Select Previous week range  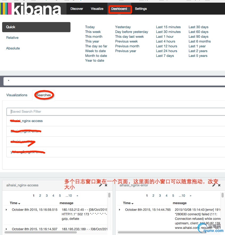126,41
